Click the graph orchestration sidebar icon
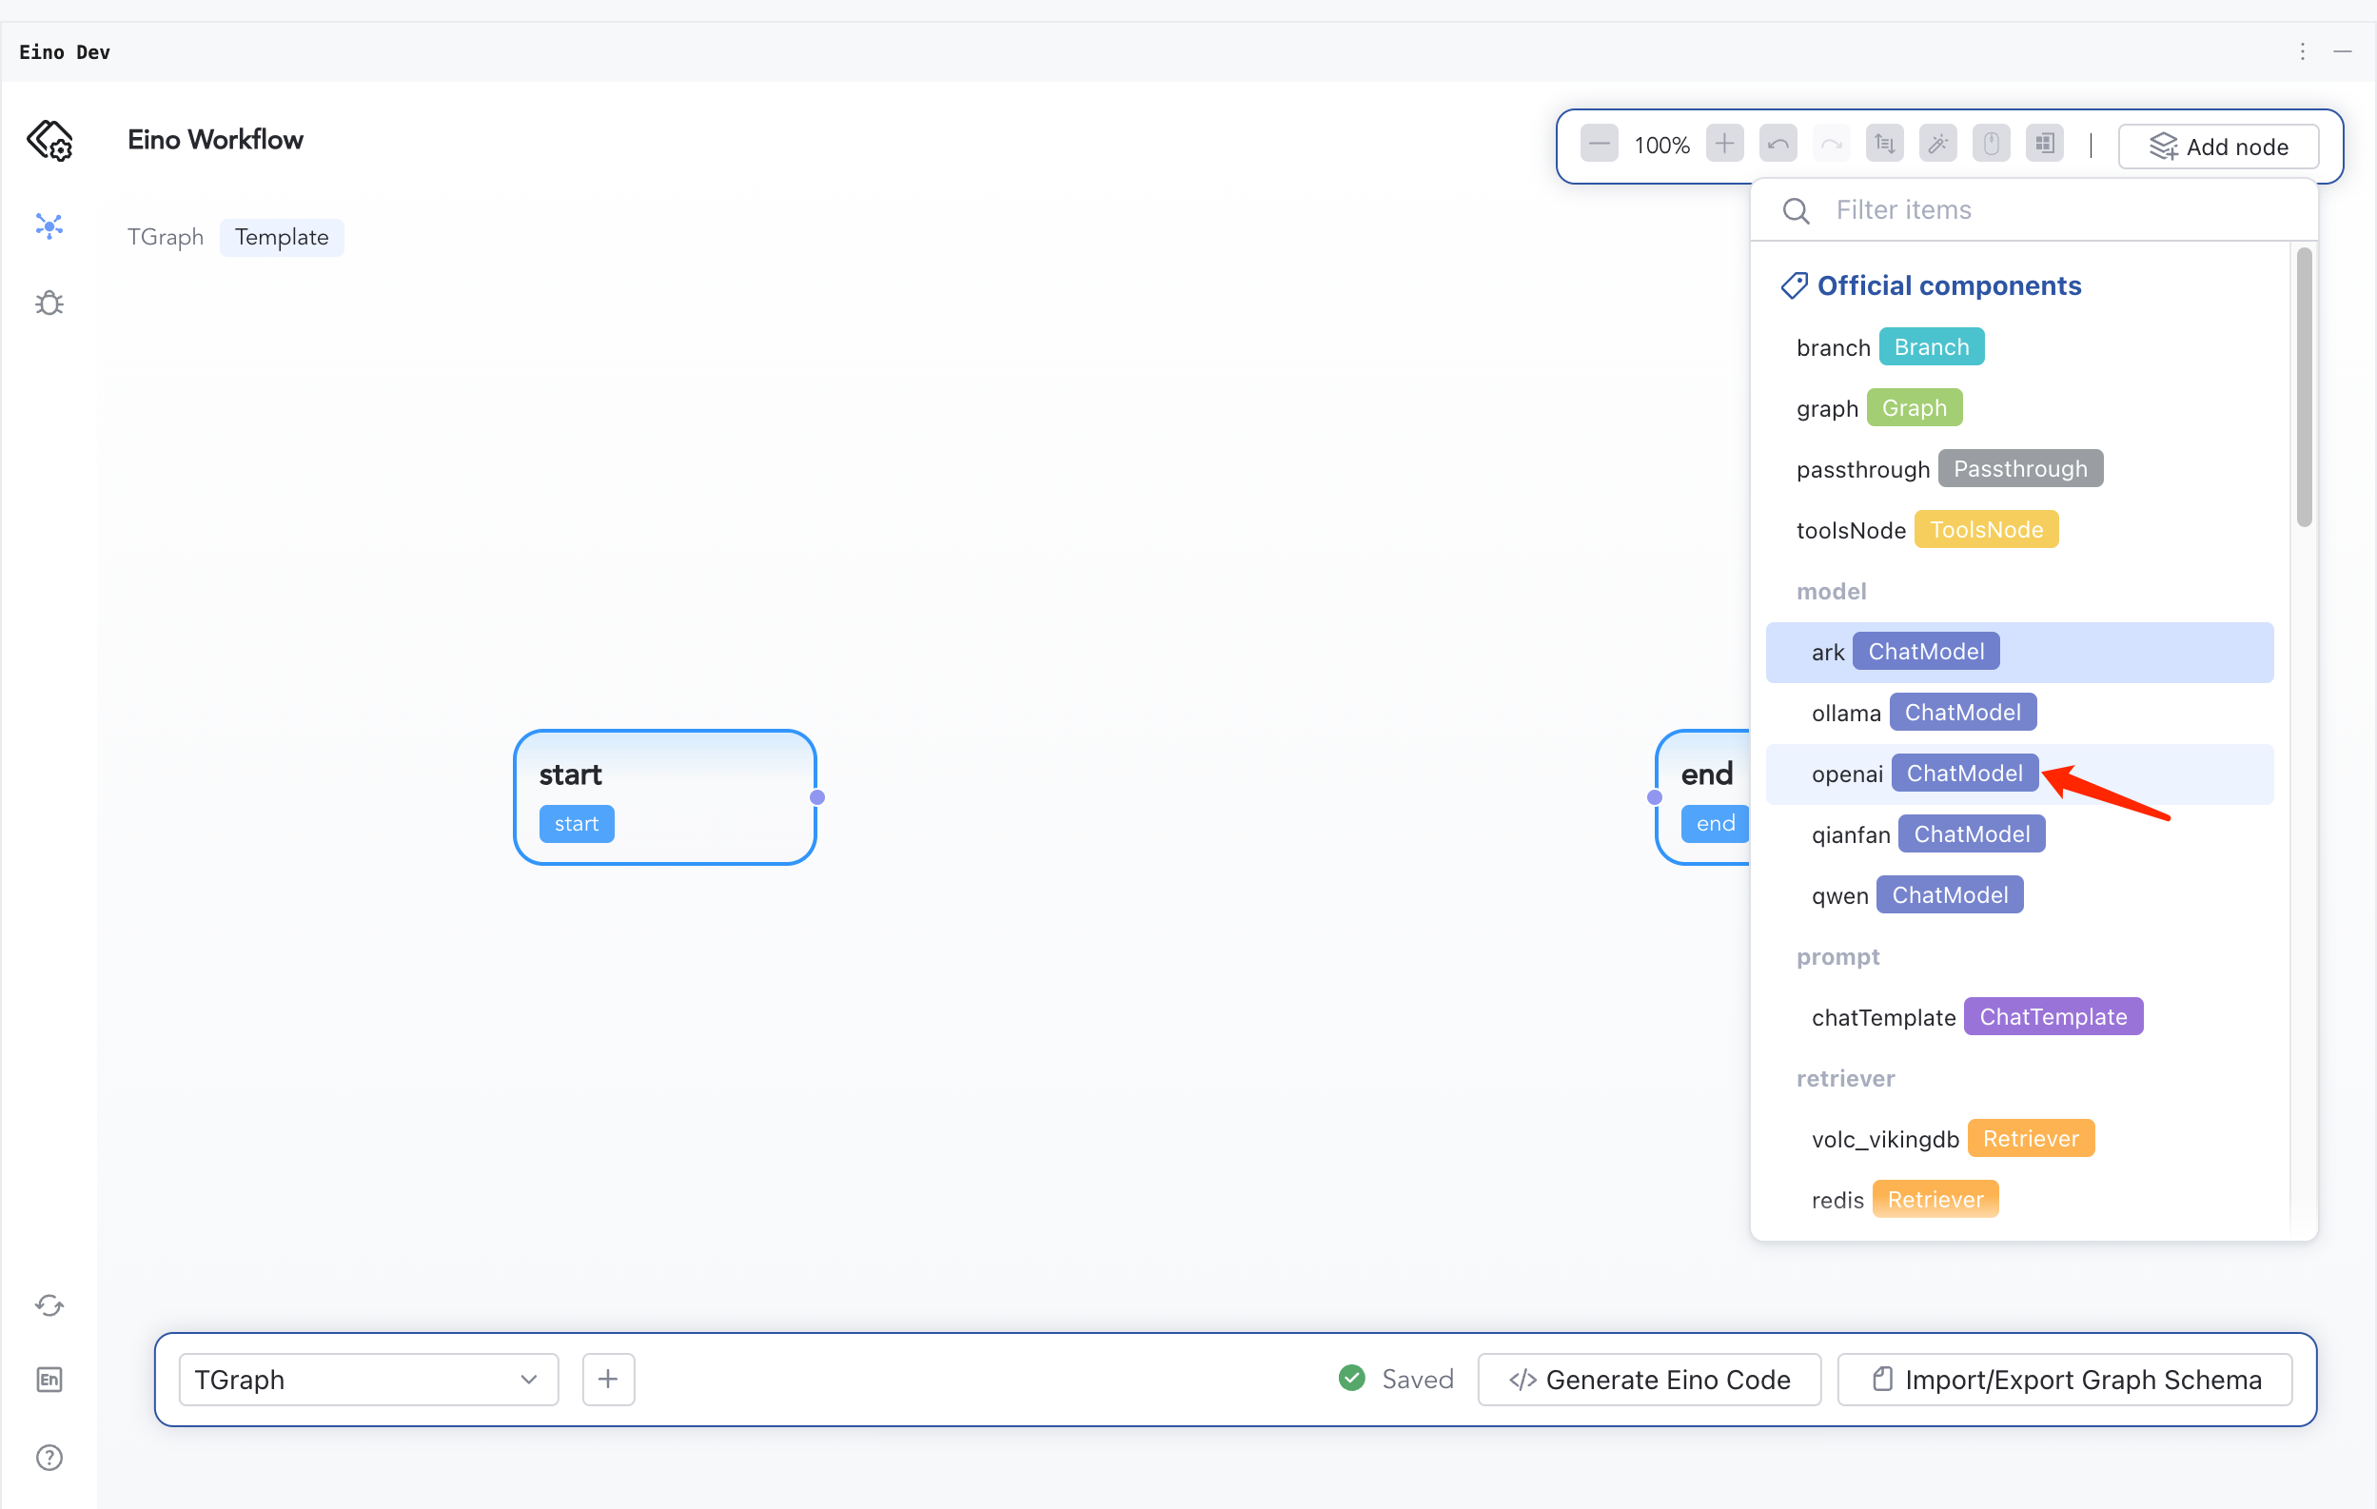 tap(49, 226)
